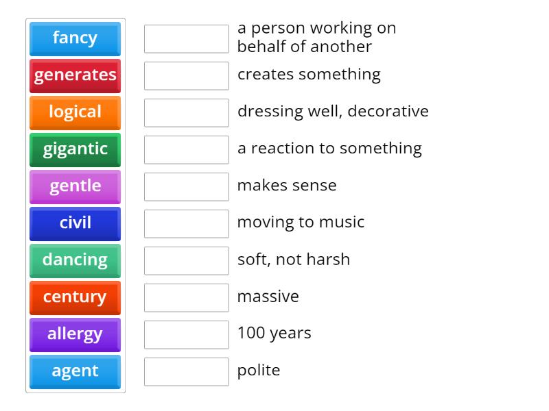The image size is (549, 411).
Task: Choose the answer slot beside 'makes sense'
Action: (186, 187)
